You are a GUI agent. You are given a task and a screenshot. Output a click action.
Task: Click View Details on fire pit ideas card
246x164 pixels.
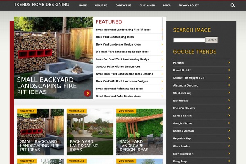[x=27, y=111]
